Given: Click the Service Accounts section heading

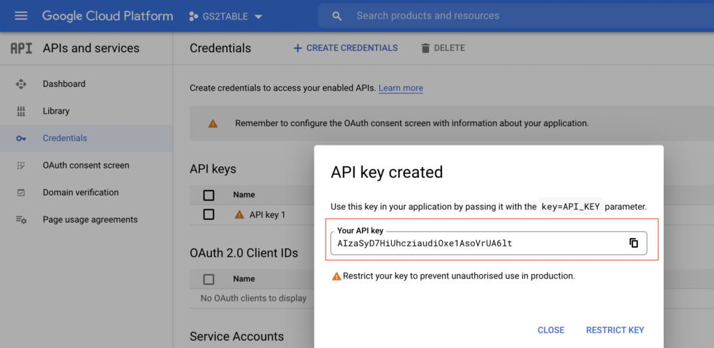Looking at the screenshot, I should (x=237, y=336).
